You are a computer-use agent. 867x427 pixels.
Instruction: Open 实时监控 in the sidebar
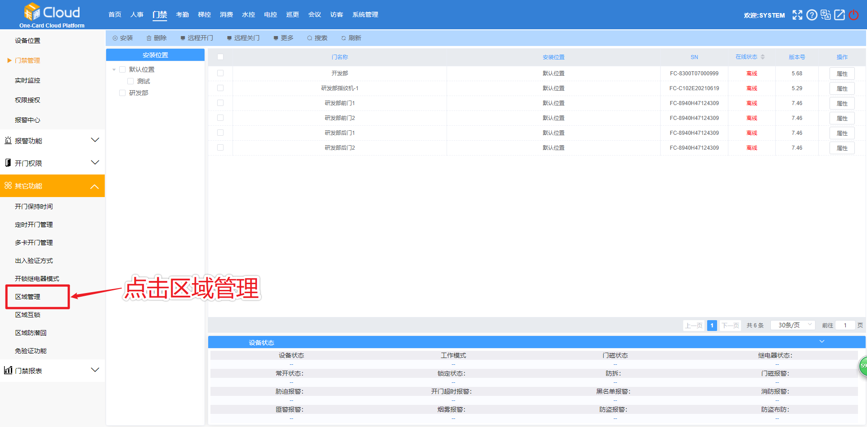point(28,80)
